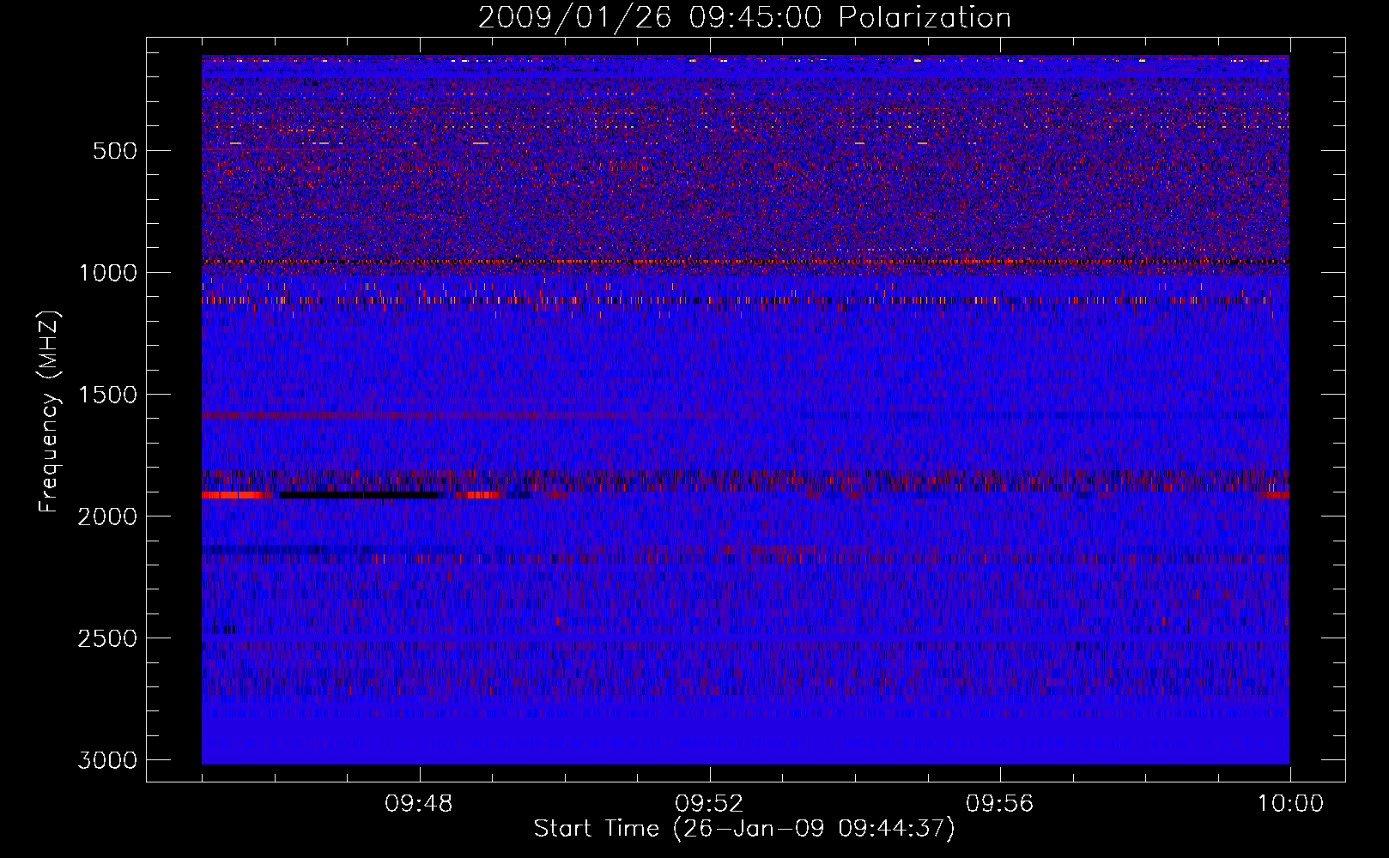Click the 09:48 time tick label
Screen dimensions: 1389x858
419,804
